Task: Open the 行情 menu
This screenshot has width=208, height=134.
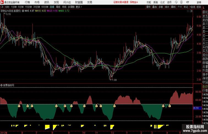Action: tap(27, 2)
